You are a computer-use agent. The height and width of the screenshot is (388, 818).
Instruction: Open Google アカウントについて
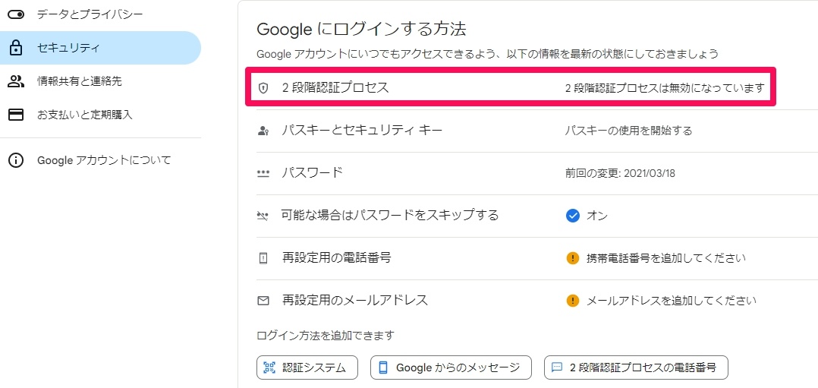coord(104,160)
